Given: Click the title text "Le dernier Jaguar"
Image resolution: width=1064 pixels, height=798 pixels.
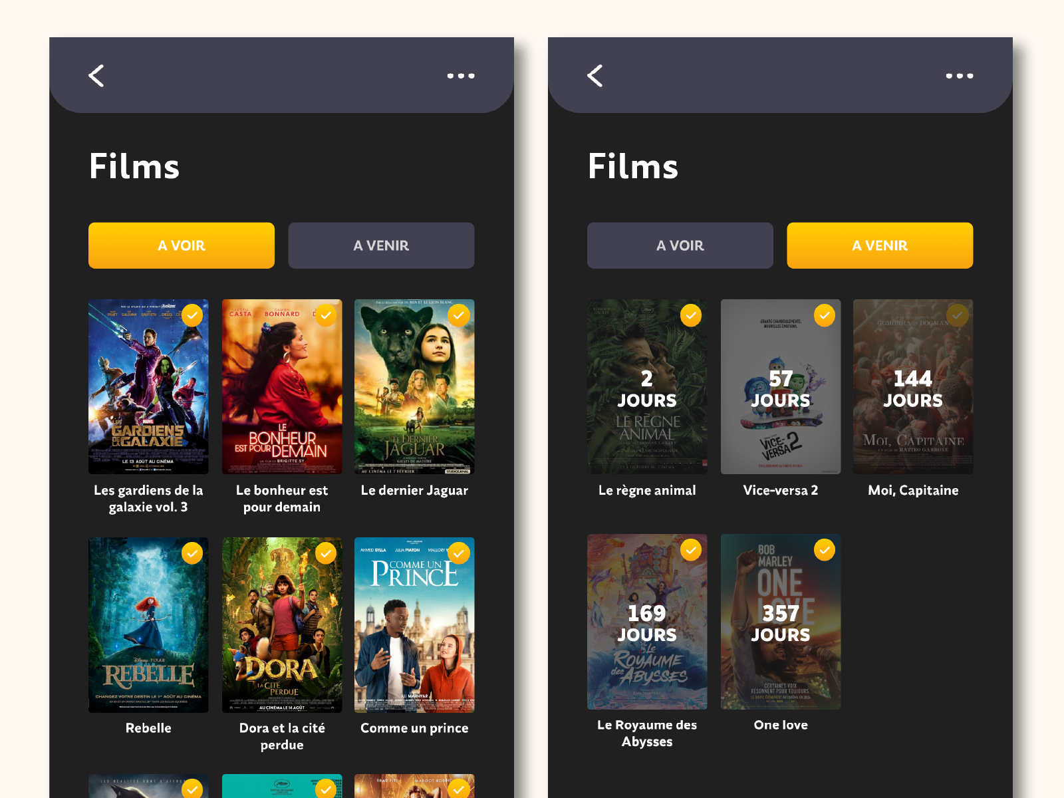Looking at the screenshot, I should click(414, 491).
